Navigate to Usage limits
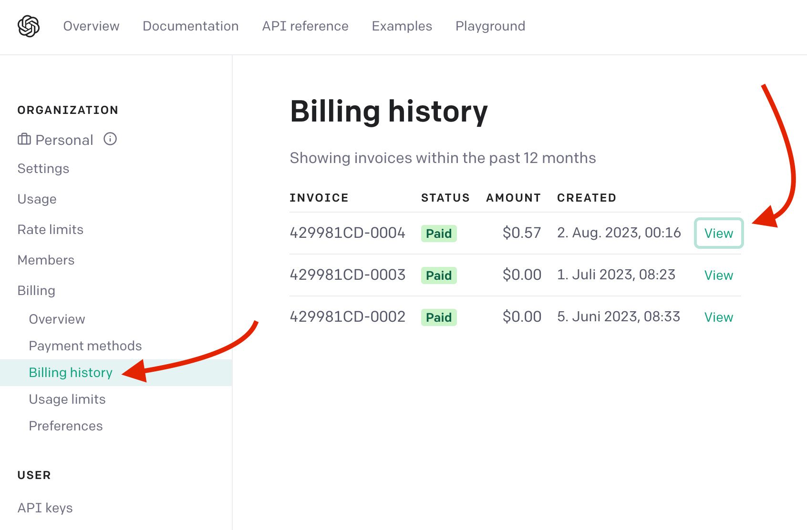Viewport: 807px width, 530px height. tap(67, 399)
